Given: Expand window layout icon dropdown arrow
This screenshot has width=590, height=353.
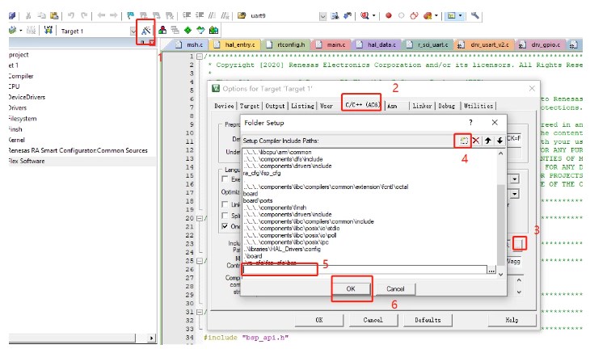Looking at the screenshot, I should 461,15.
